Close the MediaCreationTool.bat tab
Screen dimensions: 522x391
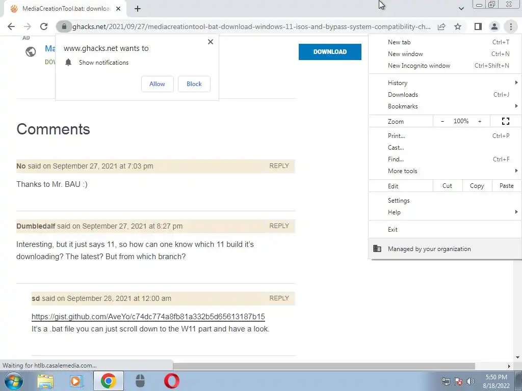118,9
